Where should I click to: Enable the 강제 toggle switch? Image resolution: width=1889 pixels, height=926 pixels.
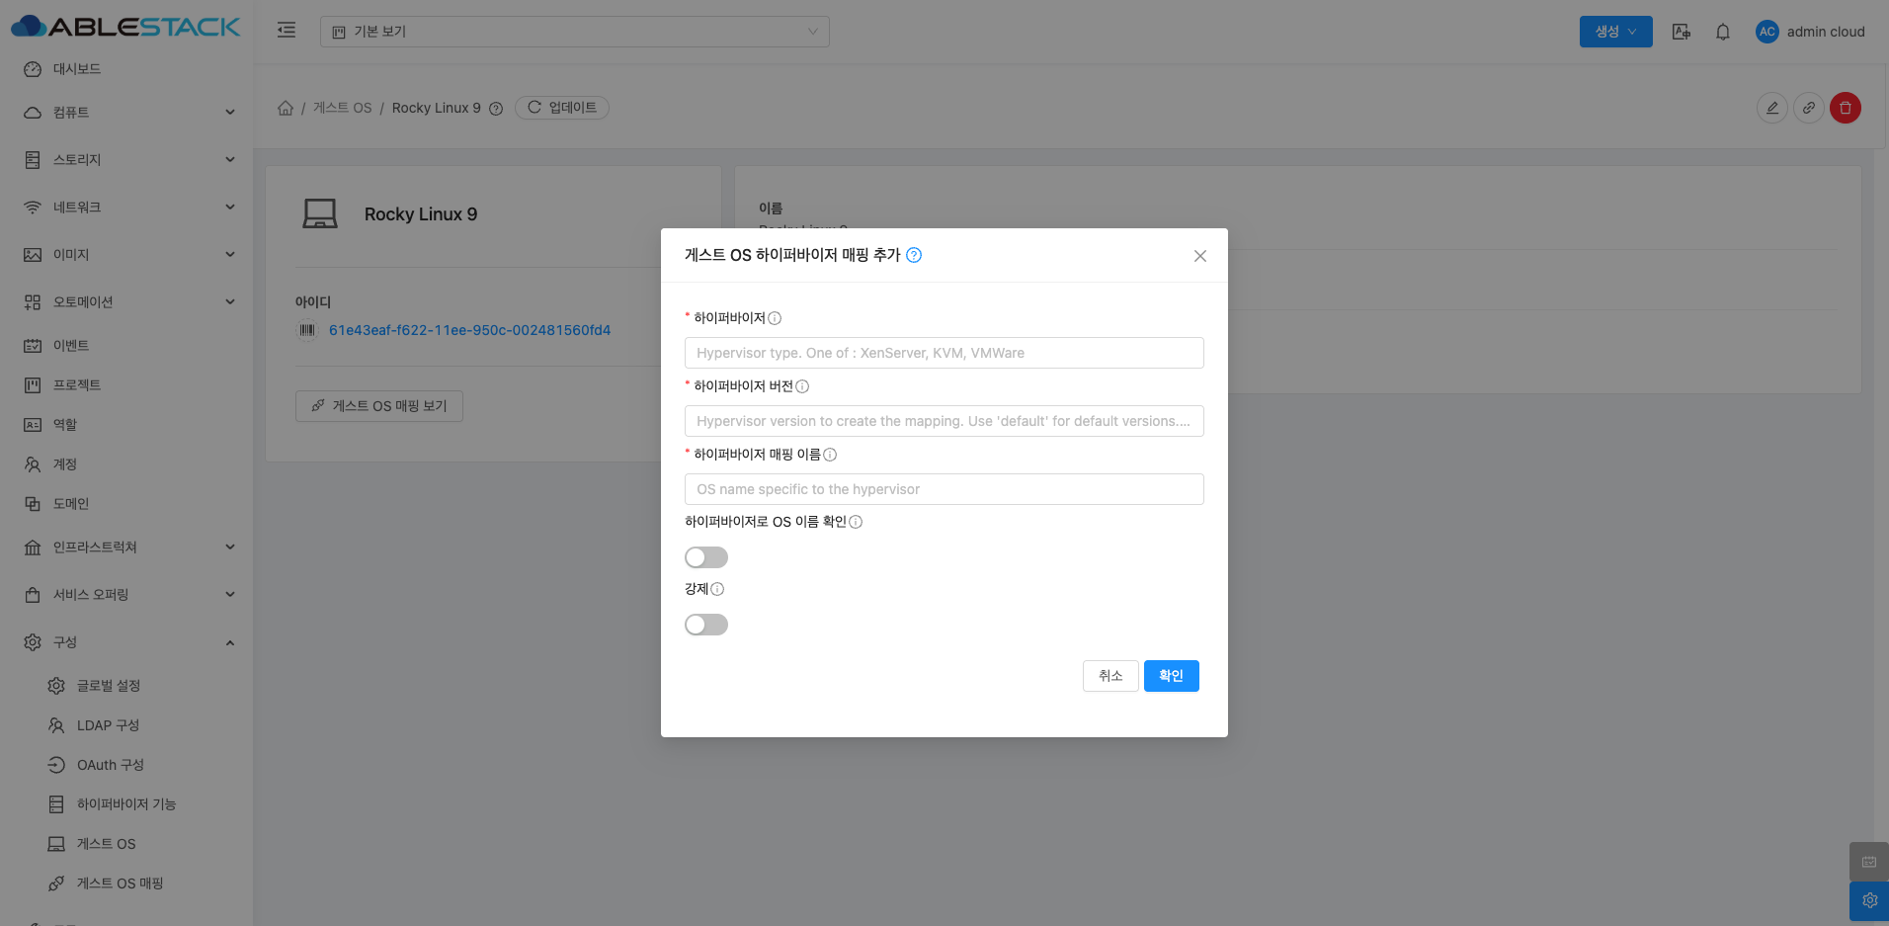click(x=706, y=625)
